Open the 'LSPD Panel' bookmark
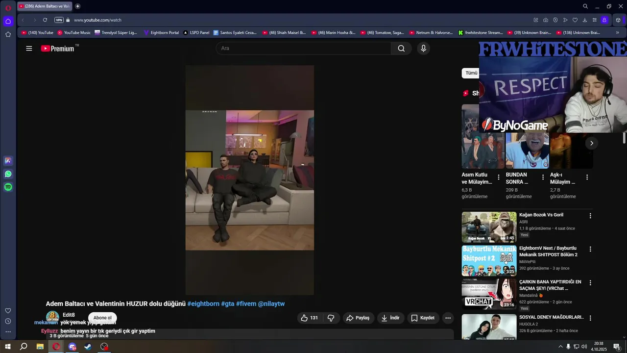The image size is (627, 353). coord(196,33)
